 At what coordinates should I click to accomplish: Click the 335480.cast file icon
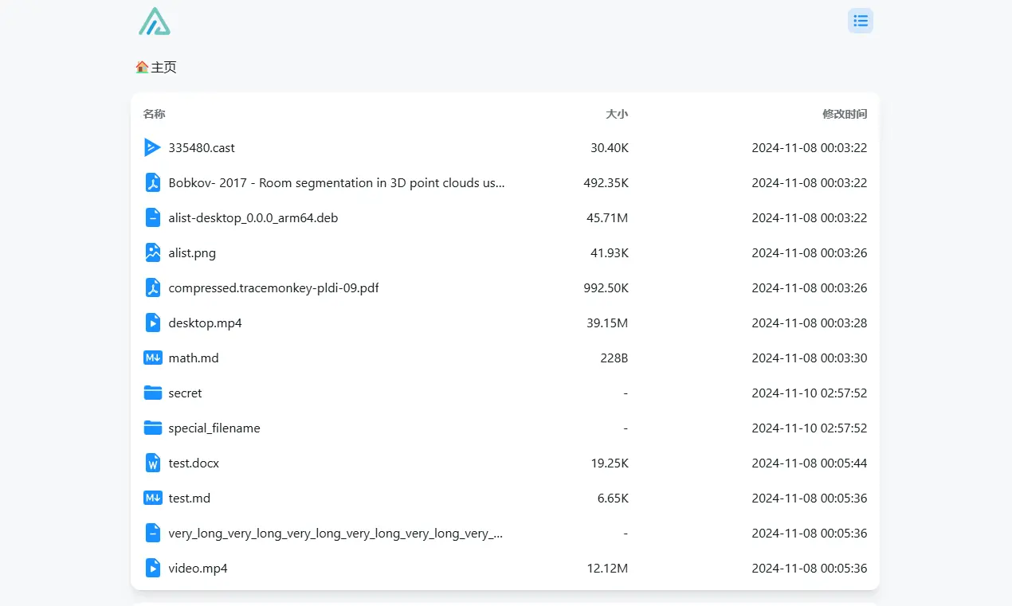(152, 147)
